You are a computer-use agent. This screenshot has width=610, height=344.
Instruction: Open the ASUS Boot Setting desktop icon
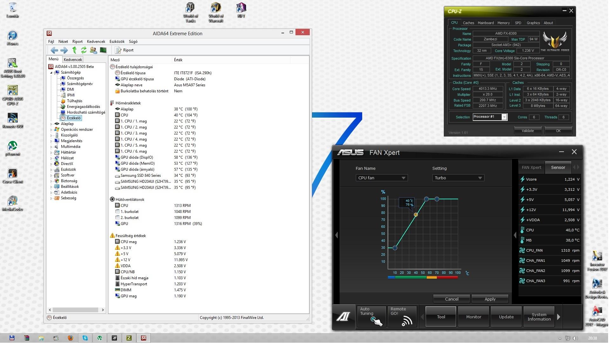12,68
